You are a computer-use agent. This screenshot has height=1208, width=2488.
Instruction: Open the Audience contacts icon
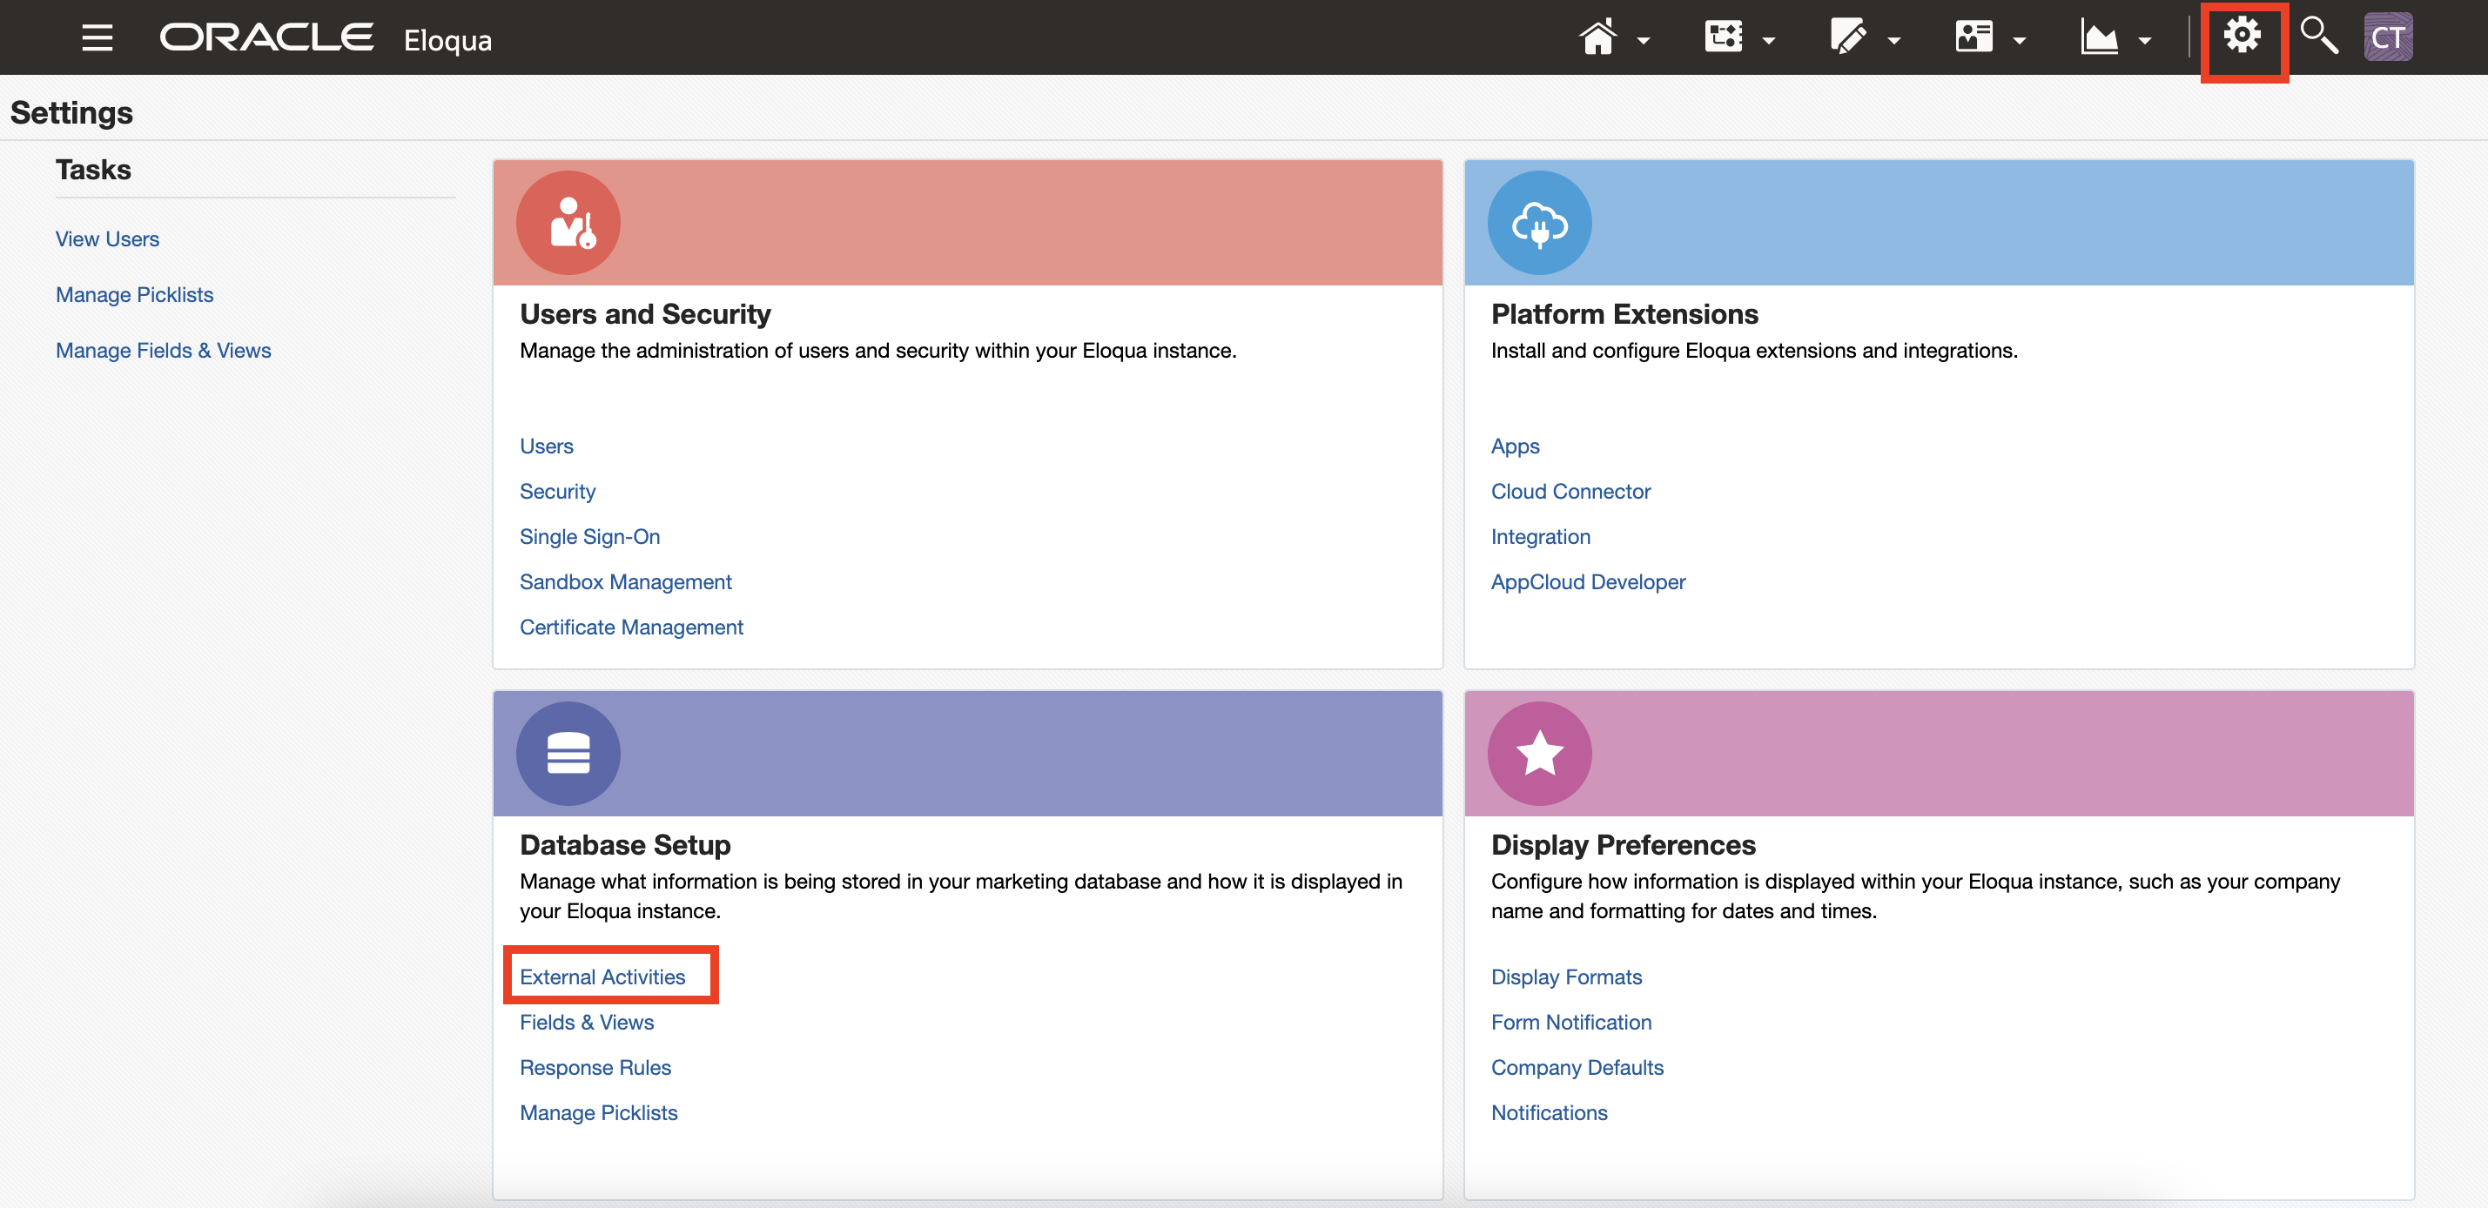coord(1974,37)
